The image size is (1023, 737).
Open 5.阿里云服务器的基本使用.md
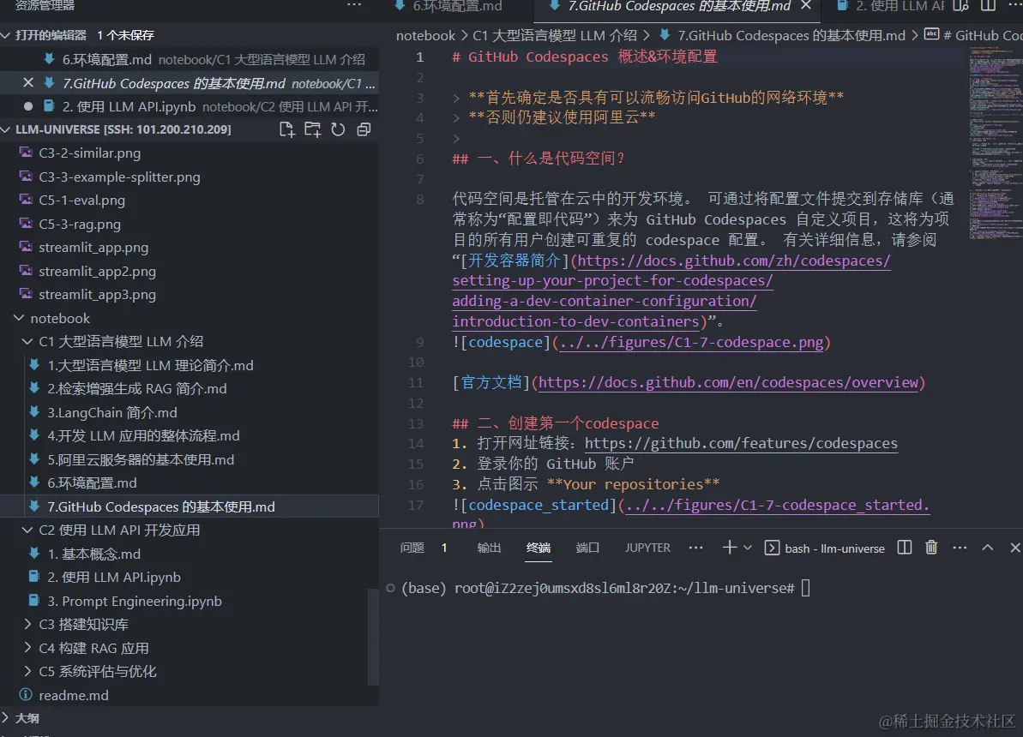pyautogui.click(x=141, y=459)
